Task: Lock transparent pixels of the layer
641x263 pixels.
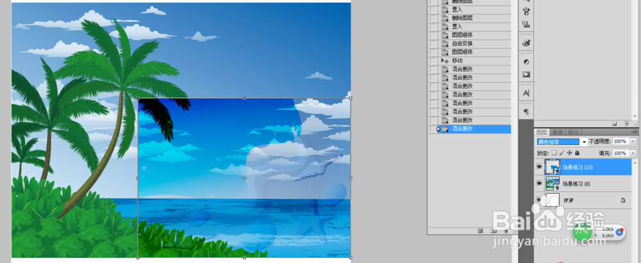Action: click(x=554, y=153)
